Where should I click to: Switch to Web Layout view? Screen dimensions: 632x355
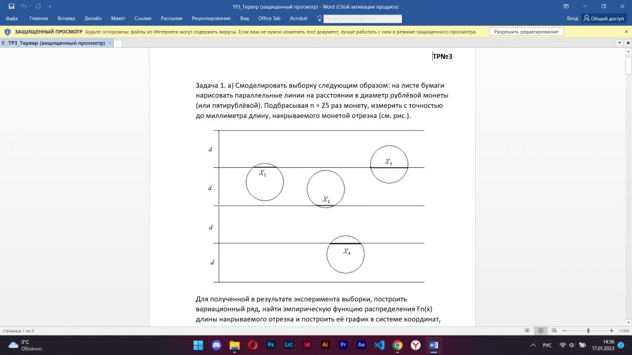(x=554, y=331)
